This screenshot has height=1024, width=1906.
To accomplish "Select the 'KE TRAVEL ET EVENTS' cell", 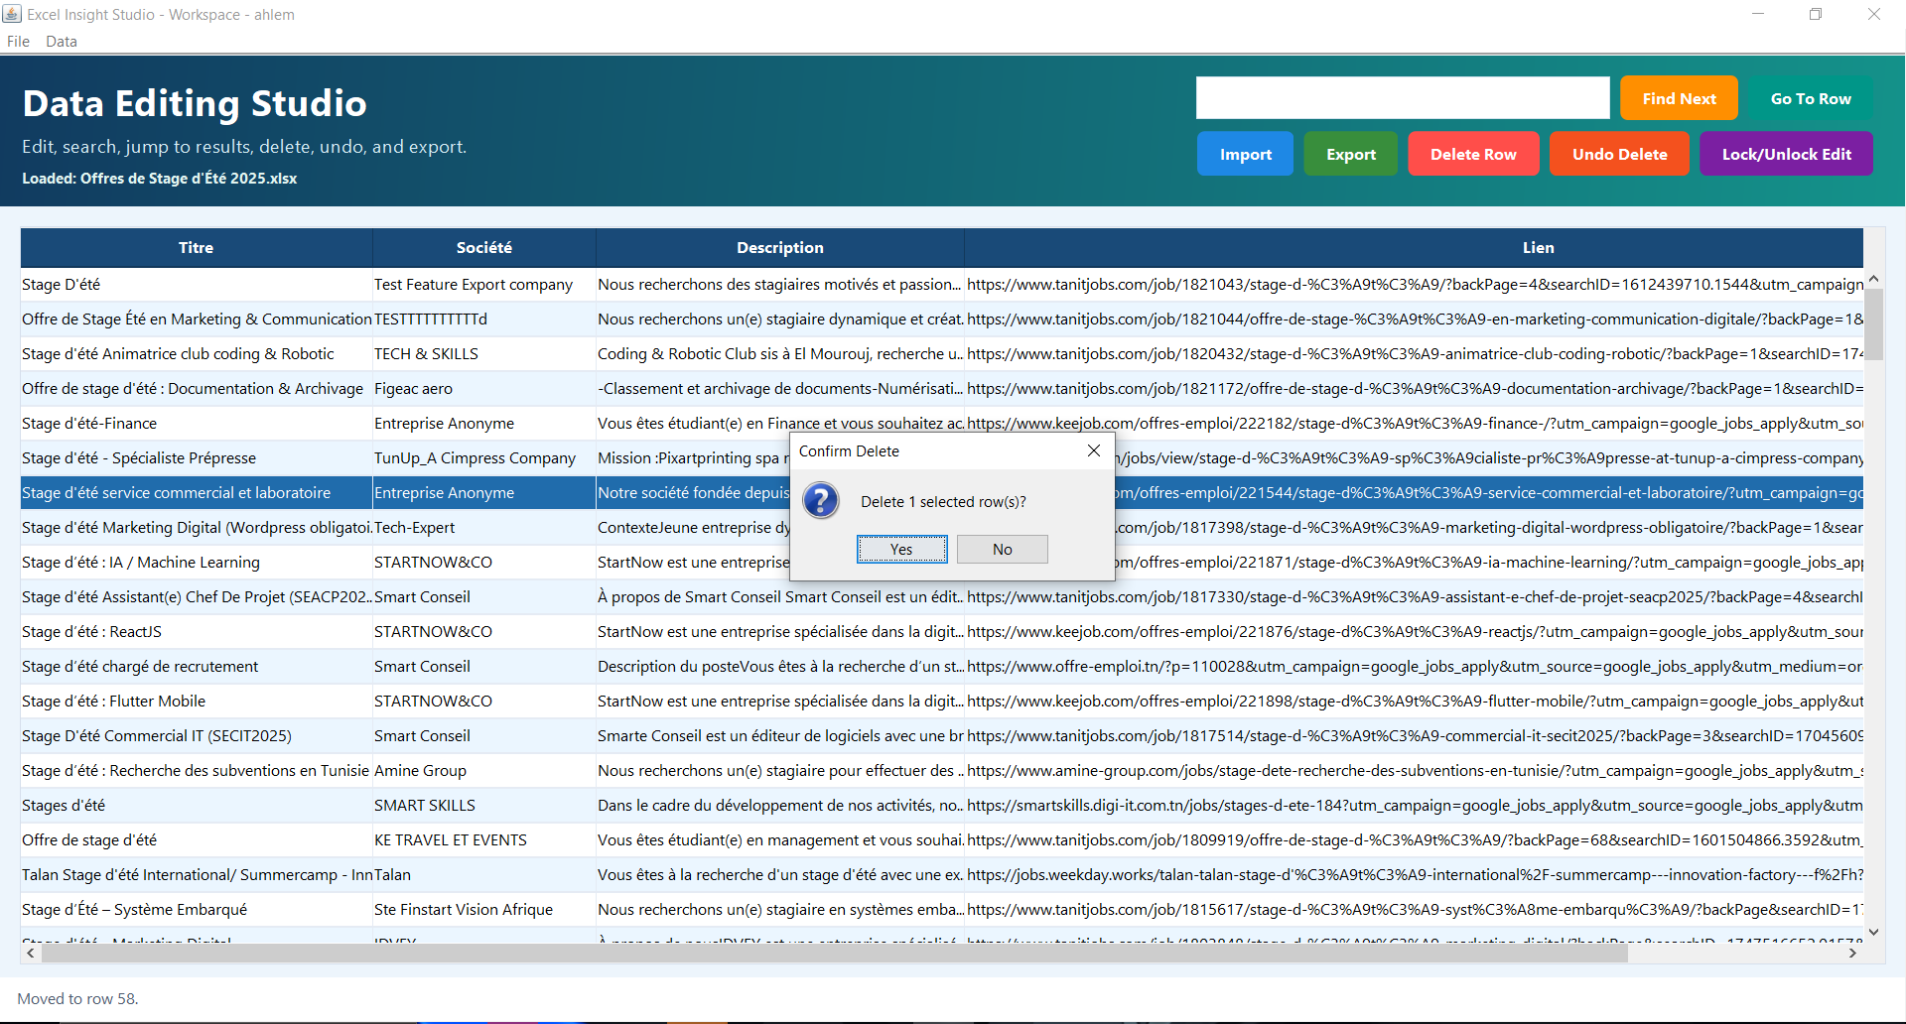I will click(484, 839).
